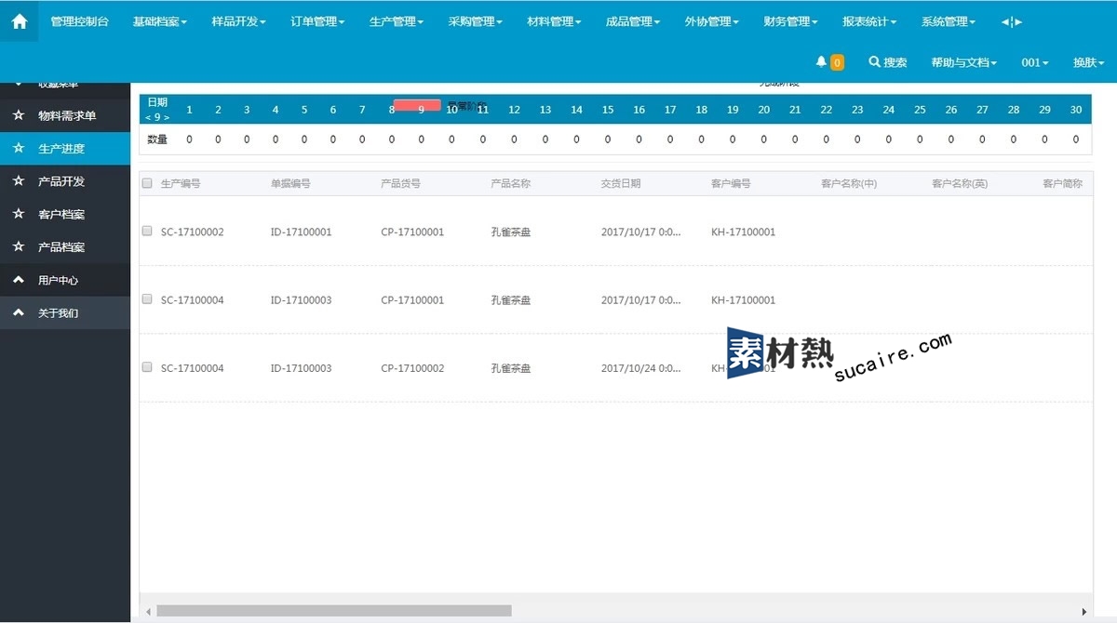Sort by the 单据编号 column header
The width and height of the screenshot is (1117, 623).
[290, 183]
